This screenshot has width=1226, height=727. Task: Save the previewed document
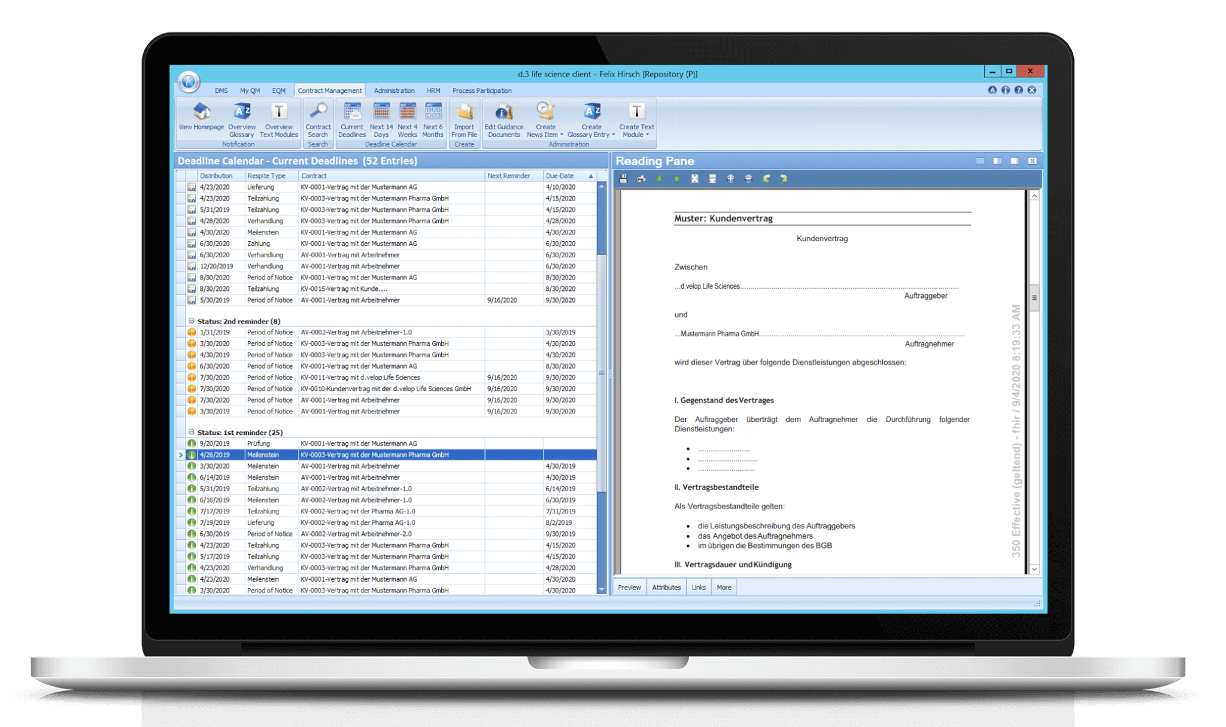point(623,178)
